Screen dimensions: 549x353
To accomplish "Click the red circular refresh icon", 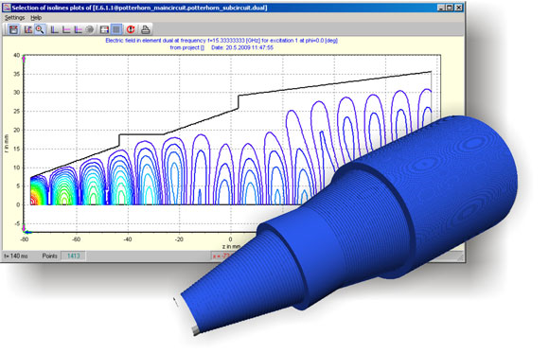I will pyautogui.click(x=131, y=29).
